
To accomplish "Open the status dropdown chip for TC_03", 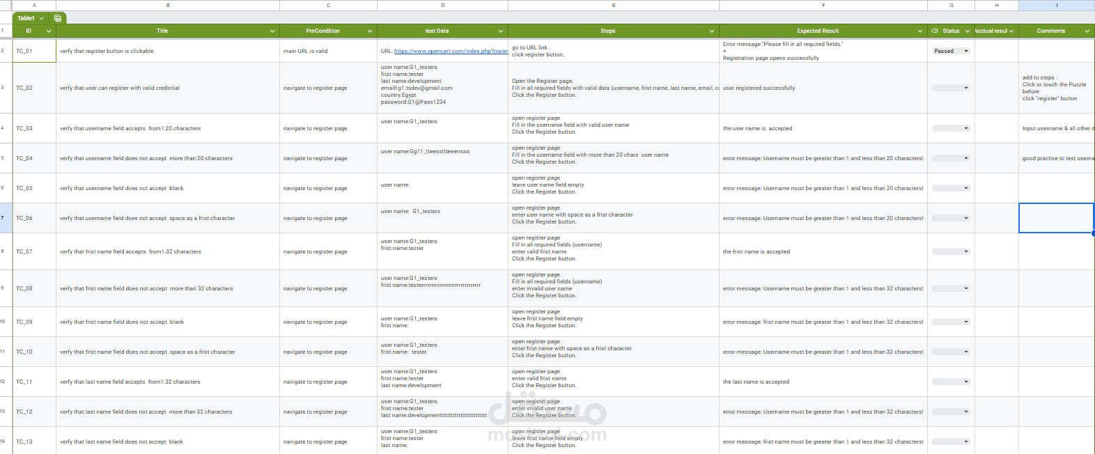I will click(951, 128).
